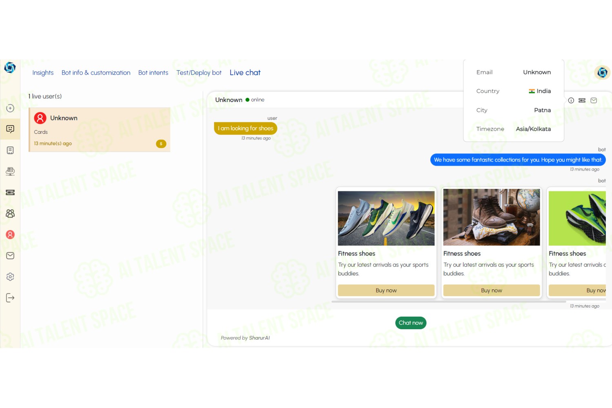Click the brown boots card thumbnail
Image resolution: width=612 pixels, height=408 pixels.
[x=492, y=217]
